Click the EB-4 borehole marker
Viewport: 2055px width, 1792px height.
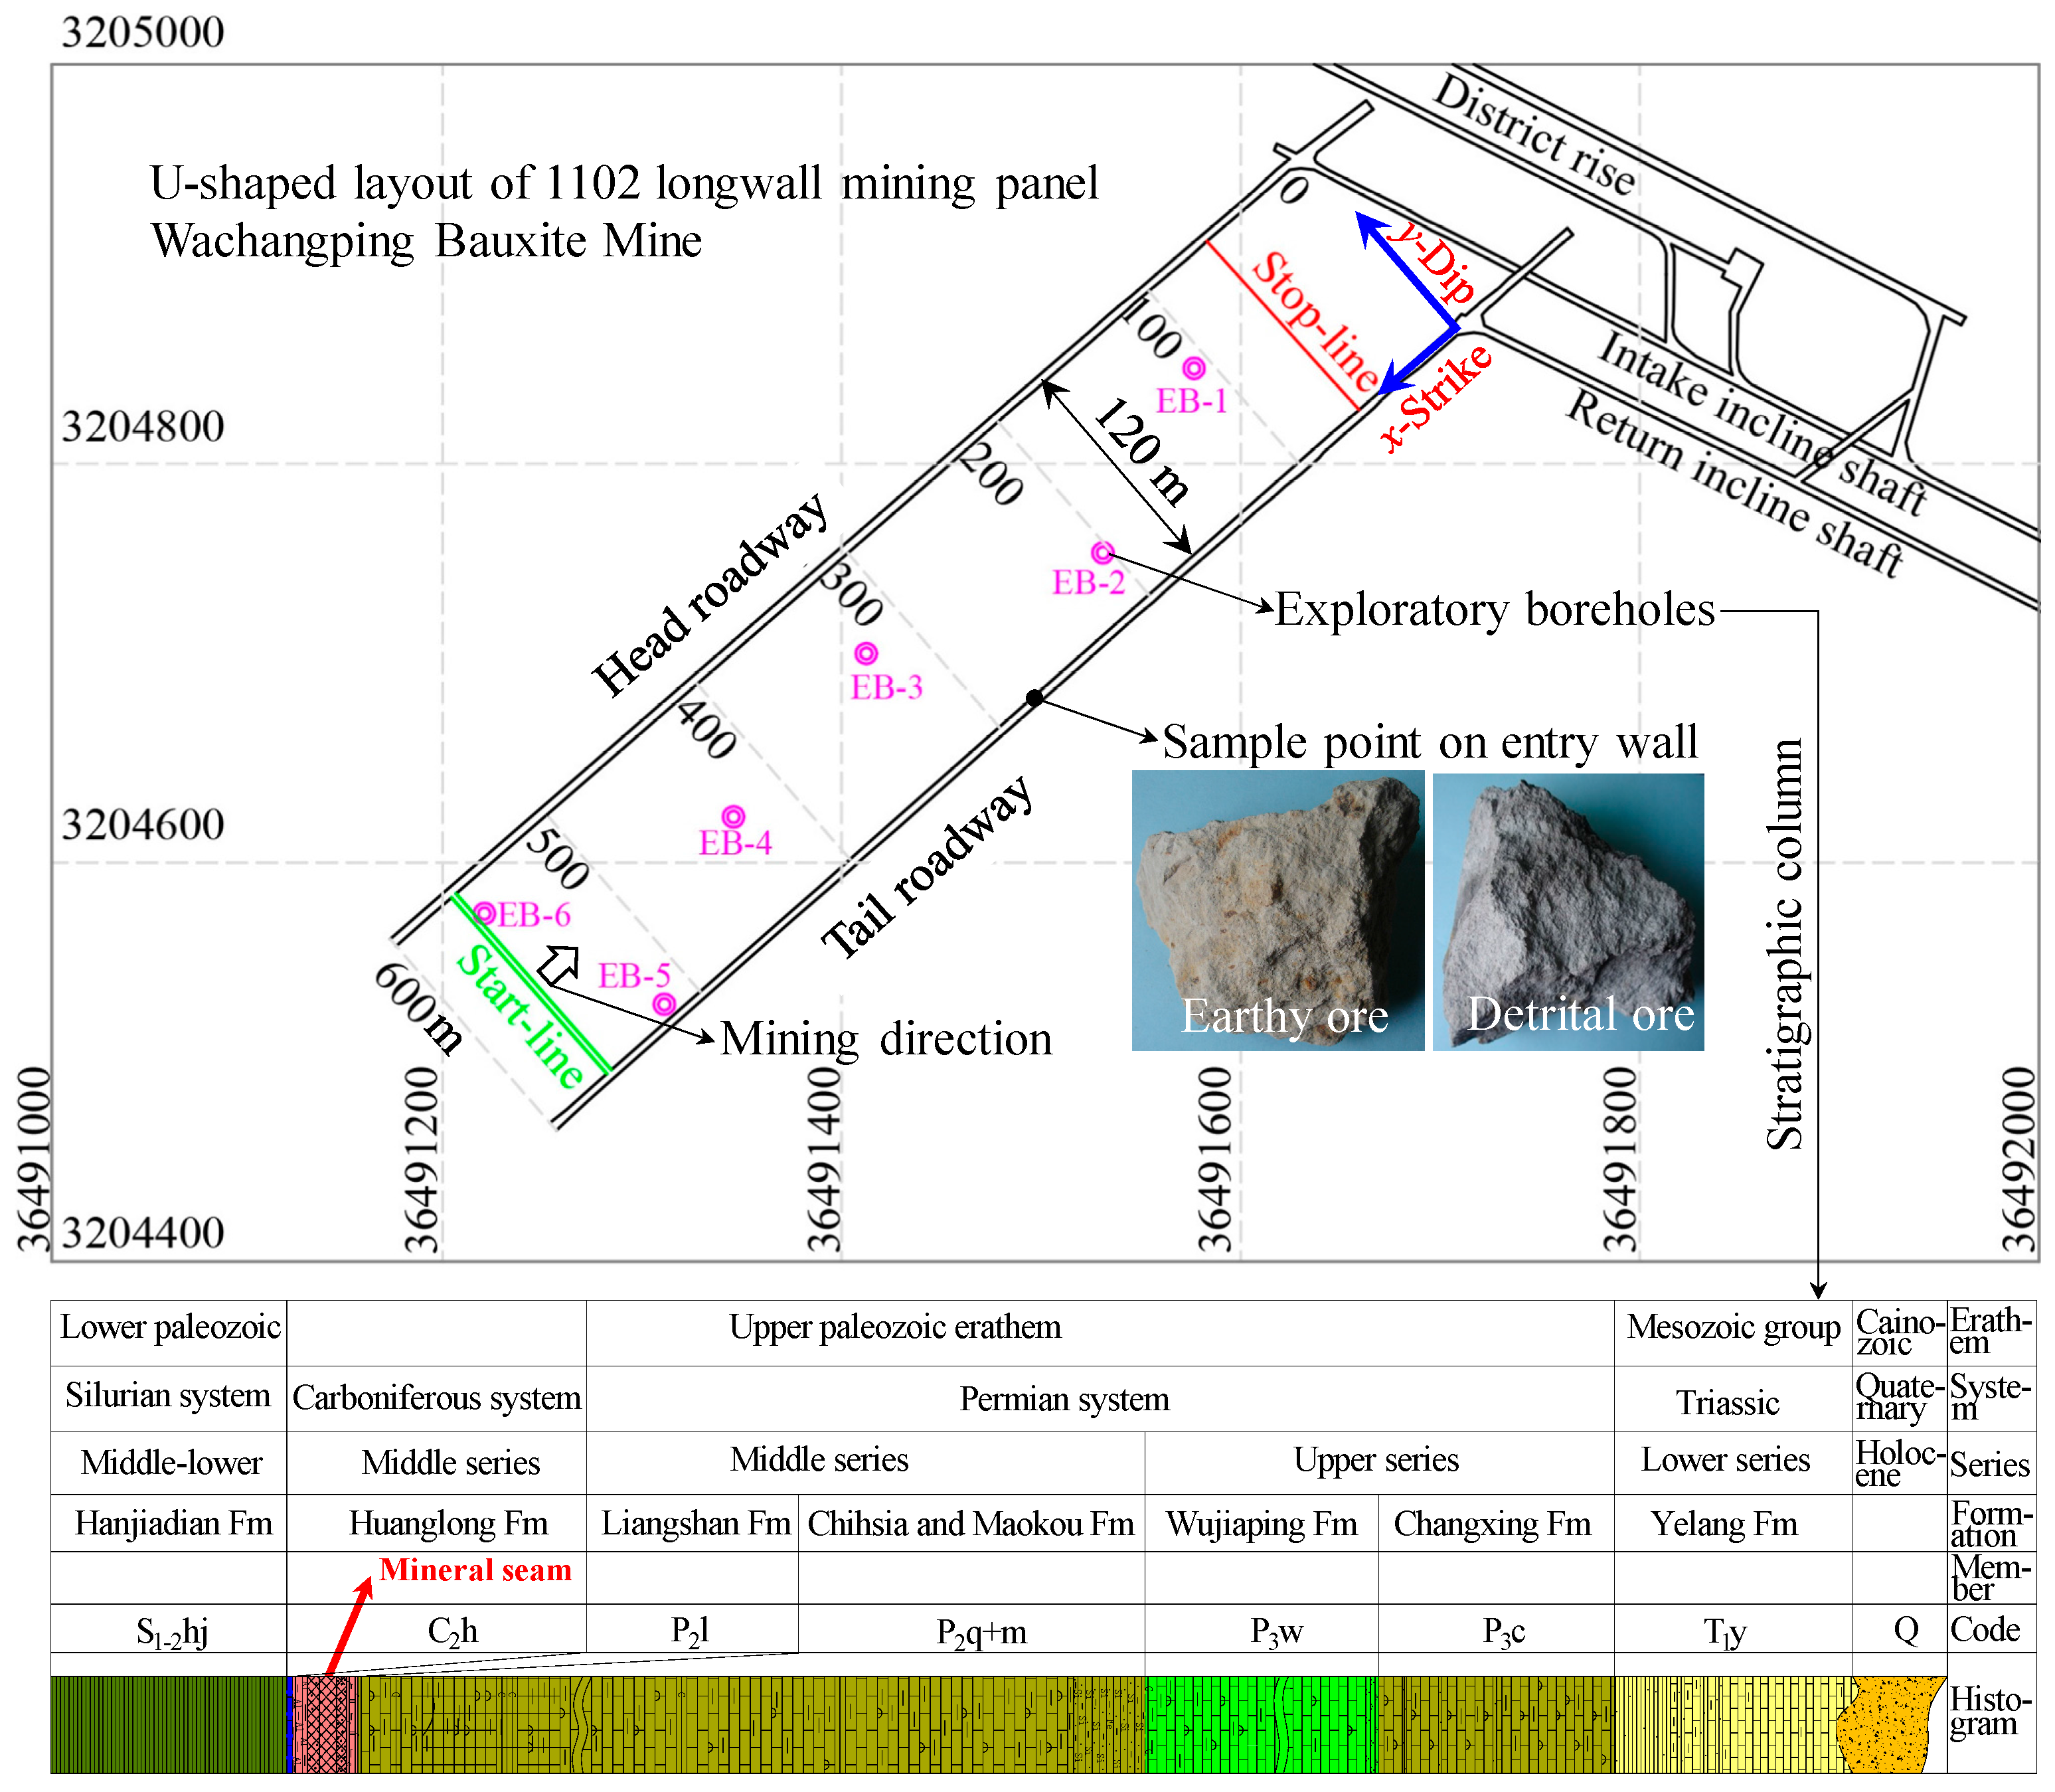[733, 816]
